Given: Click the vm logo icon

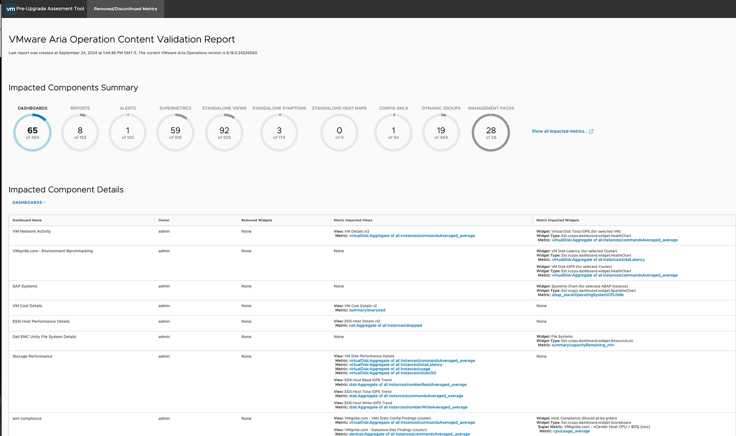Looking at the screenshot, I should (x=11, y=9).
